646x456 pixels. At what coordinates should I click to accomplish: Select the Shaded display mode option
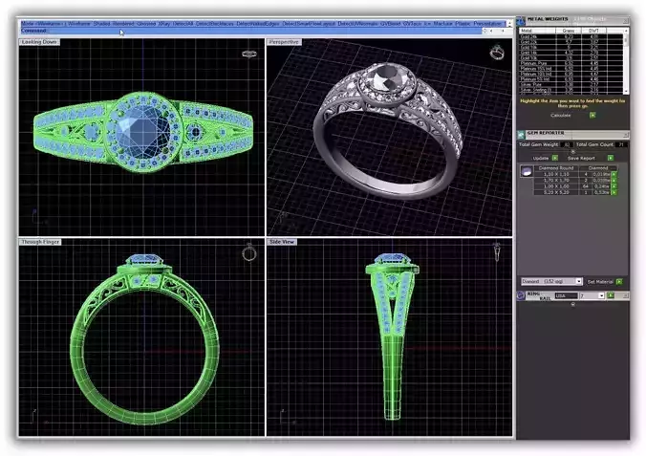[x=101, y=24]
